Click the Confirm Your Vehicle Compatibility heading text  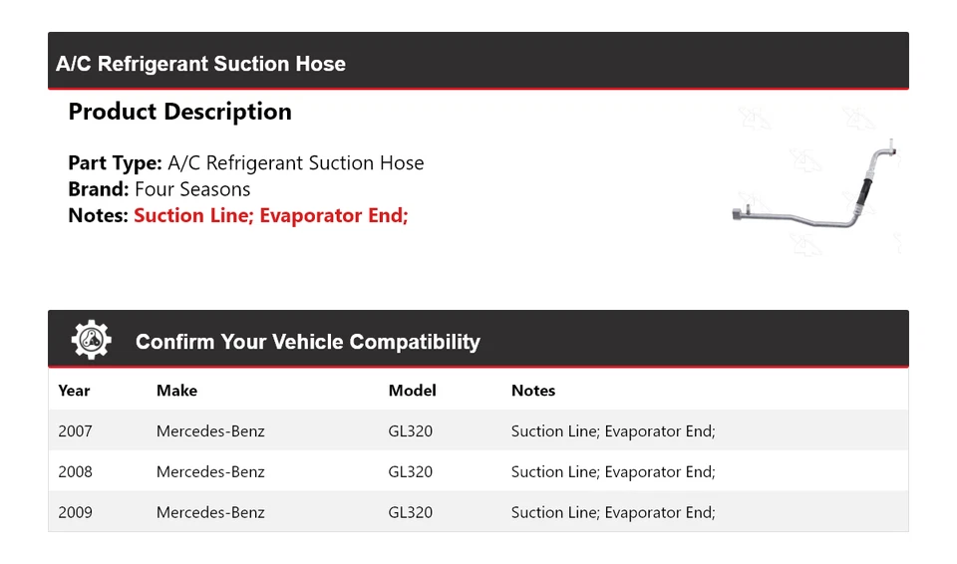(307, 342)
